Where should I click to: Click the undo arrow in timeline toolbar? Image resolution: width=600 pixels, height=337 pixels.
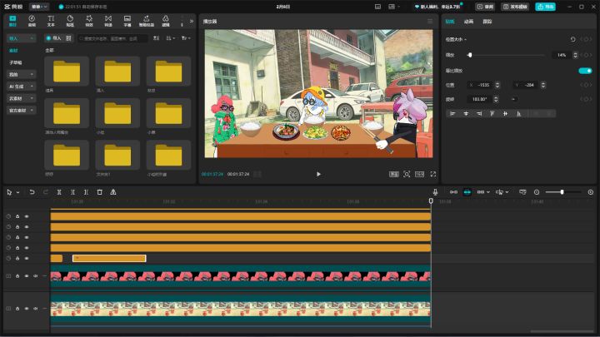coord(32,191)
